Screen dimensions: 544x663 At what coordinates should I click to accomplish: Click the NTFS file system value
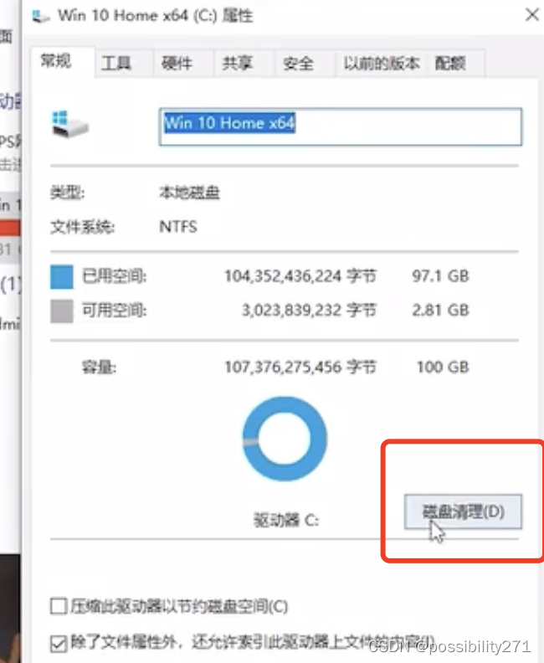[x=178, y=227]
